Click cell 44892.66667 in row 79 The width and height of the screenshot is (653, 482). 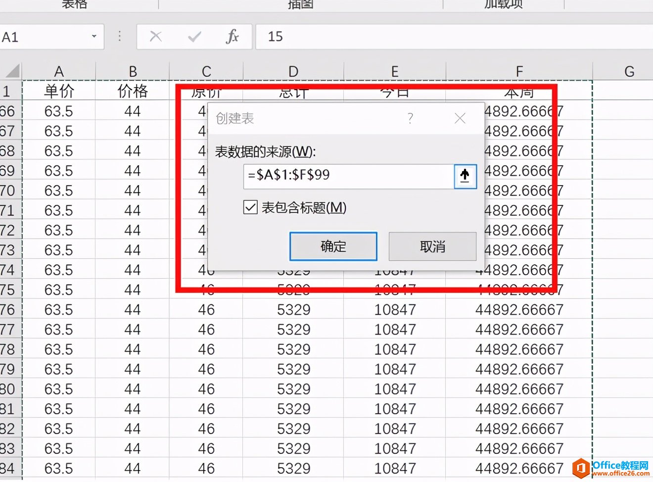(519, 369)
